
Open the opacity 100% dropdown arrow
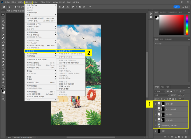coord(183,95)
